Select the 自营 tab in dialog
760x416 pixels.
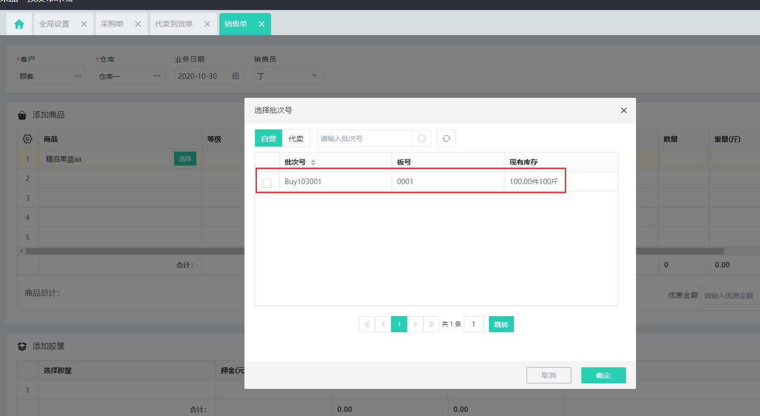click(x=269, y=138)
